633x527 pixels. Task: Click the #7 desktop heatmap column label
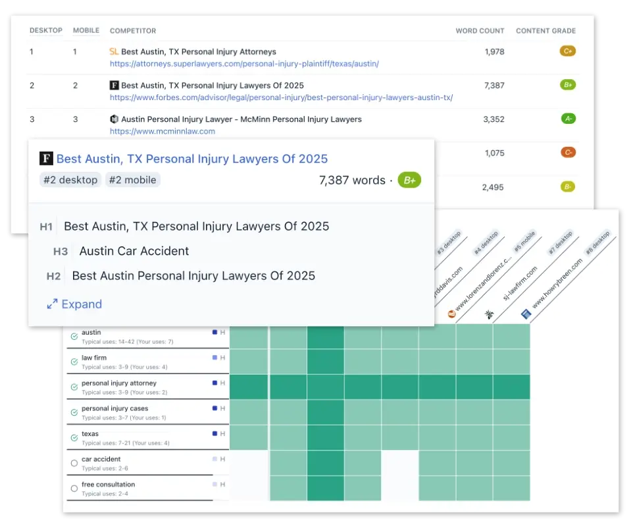click(561, 243)
